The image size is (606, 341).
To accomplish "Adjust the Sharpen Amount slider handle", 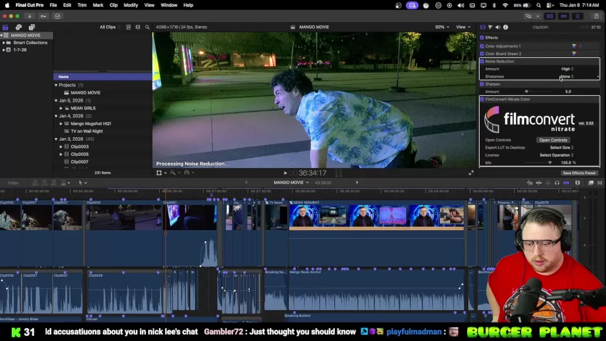I will (x=526, y=91).
